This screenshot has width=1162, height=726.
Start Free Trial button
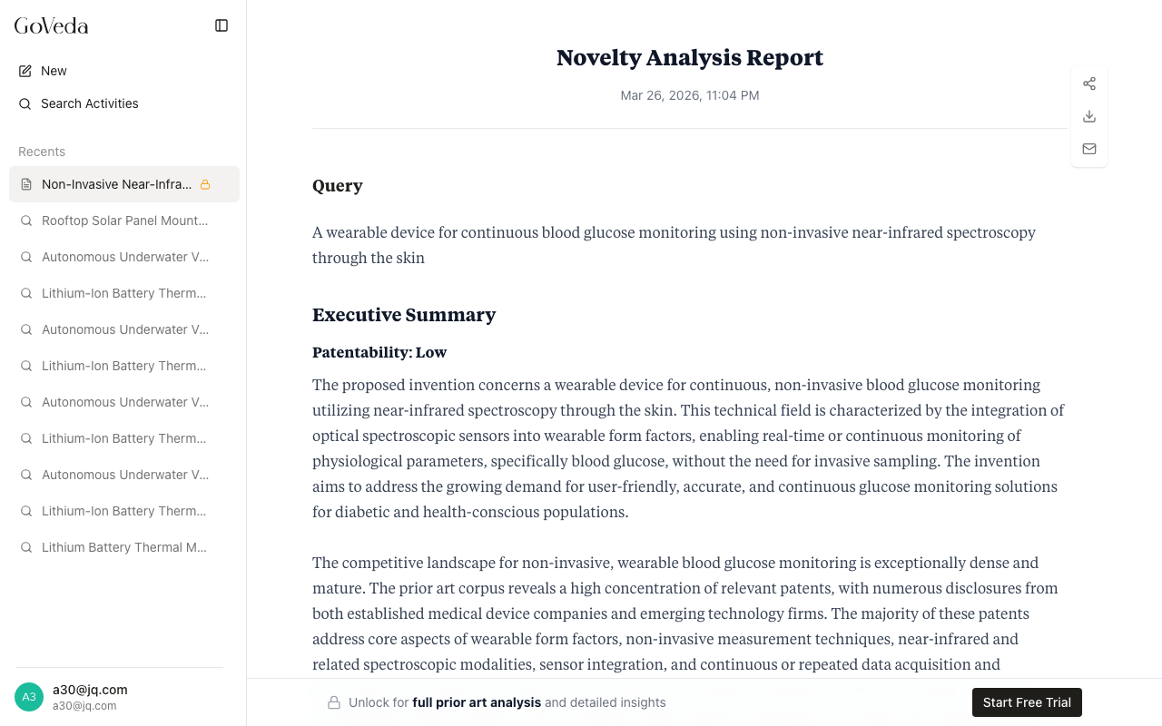[x=1027, y=702]
